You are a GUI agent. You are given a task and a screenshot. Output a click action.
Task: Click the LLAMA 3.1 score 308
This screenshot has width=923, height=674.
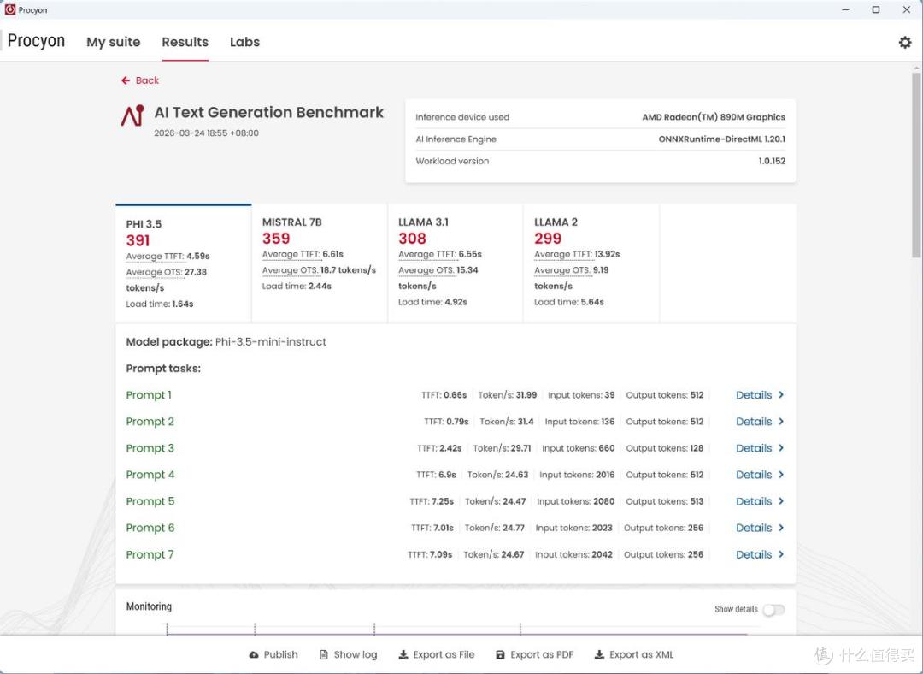pyautogui.click(x=412, y=239)
